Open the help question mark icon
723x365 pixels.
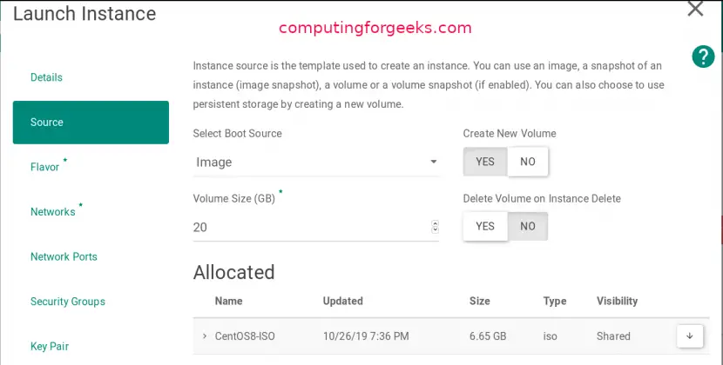tap(703, 56)
